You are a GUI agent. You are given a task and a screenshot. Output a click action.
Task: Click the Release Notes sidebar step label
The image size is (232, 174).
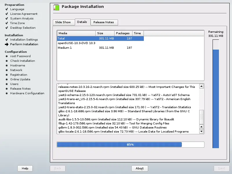pyautogui.click(x=20, y=89)
